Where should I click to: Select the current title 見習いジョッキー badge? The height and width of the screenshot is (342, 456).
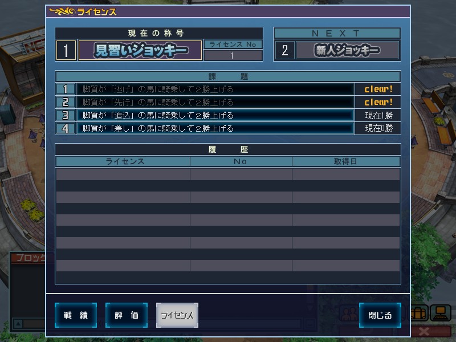click(x=140, y=50)
